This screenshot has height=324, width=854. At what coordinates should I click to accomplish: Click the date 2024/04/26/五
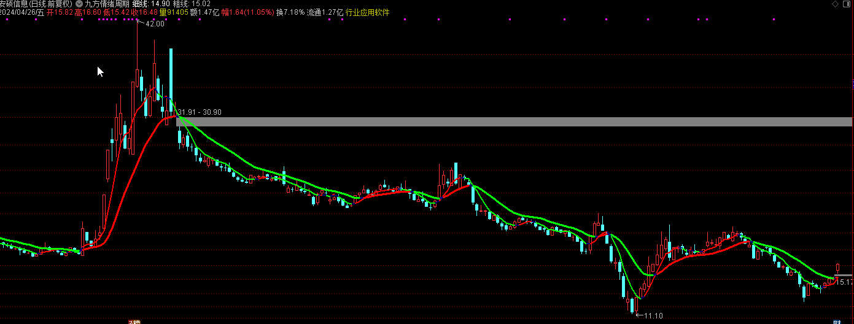click(x=22, y=12)
